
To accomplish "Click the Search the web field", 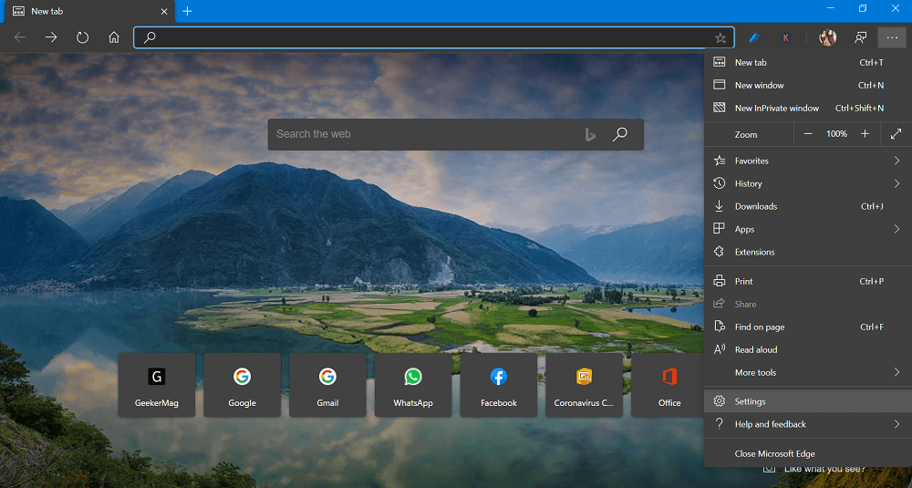I will tap(428, 134).
